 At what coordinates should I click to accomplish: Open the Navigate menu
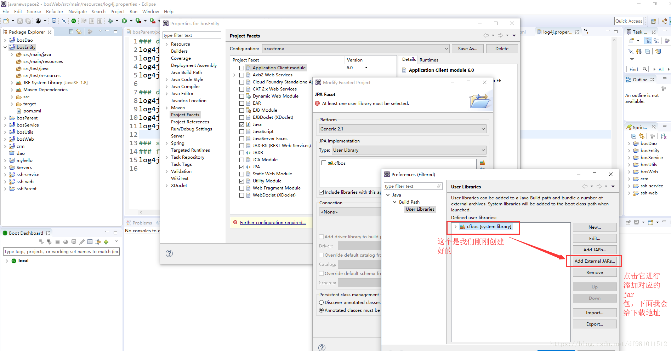coord(78,12)
